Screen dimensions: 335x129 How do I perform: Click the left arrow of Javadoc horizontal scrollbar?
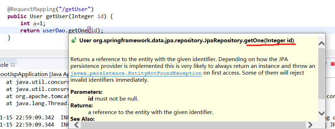pos(77,125)
